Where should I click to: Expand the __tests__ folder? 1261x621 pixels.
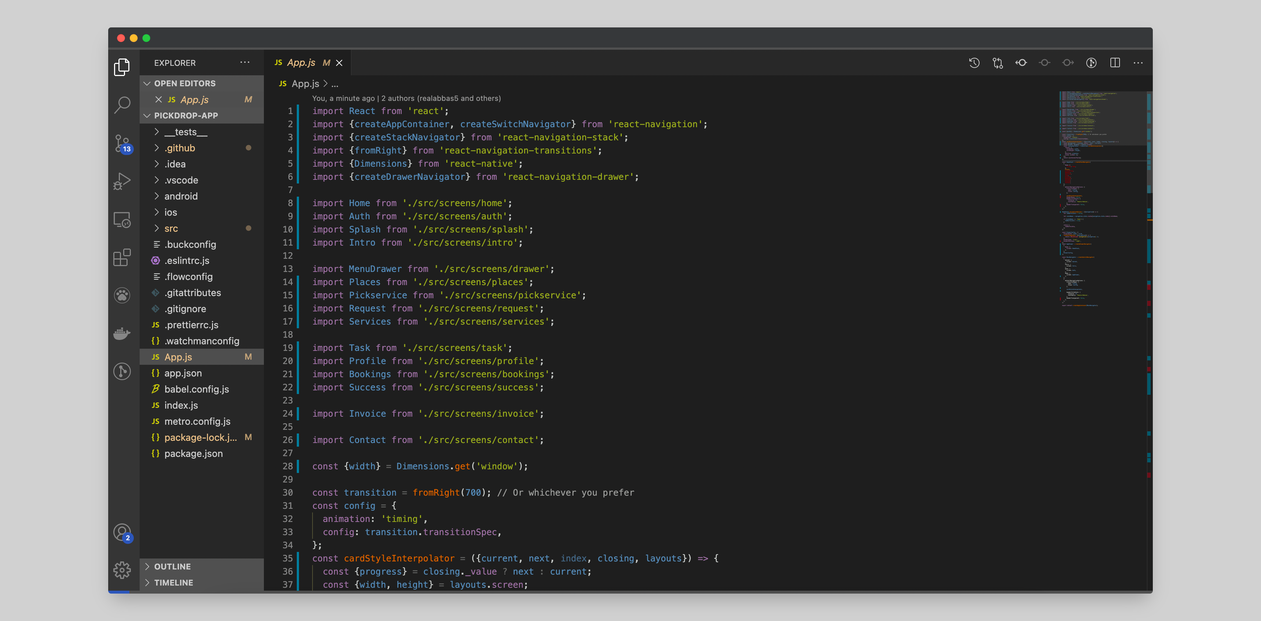(202, 132)
